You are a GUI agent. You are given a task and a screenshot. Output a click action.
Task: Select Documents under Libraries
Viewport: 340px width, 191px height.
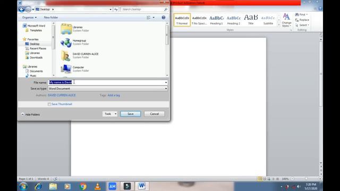pos(36,71)
